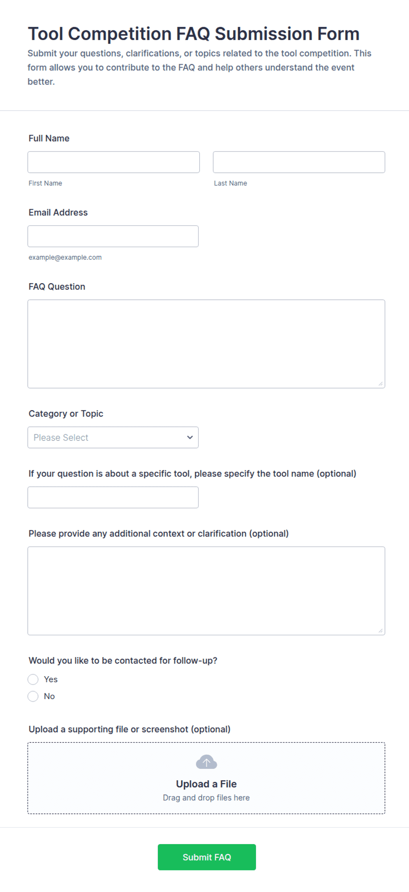Select the No radio button for follow-up
The height and width of the screenshot is (892, 409).
tap(33, 696)
